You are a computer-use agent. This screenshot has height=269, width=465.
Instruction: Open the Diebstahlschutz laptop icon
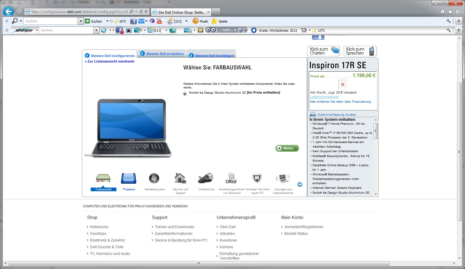point(283,178)
